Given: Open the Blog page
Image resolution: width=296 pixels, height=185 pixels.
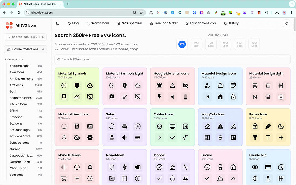Looking at the screenshot, I should point(73,23).
